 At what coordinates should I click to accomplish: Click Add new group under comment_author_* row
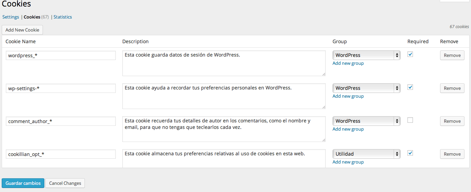[348, 129]
